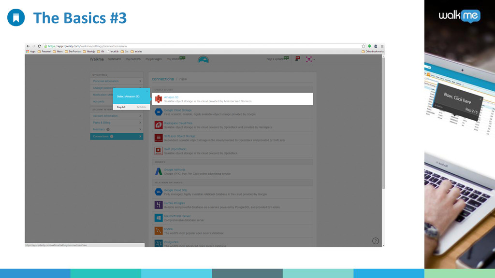Open the Node.js bookmarks folder
Viewport: 495px width, 278px height.
89,51
